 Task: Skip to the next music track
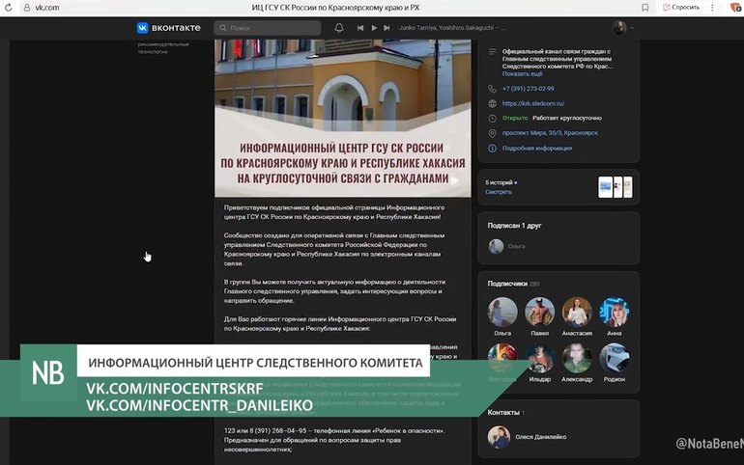point(386,28)
